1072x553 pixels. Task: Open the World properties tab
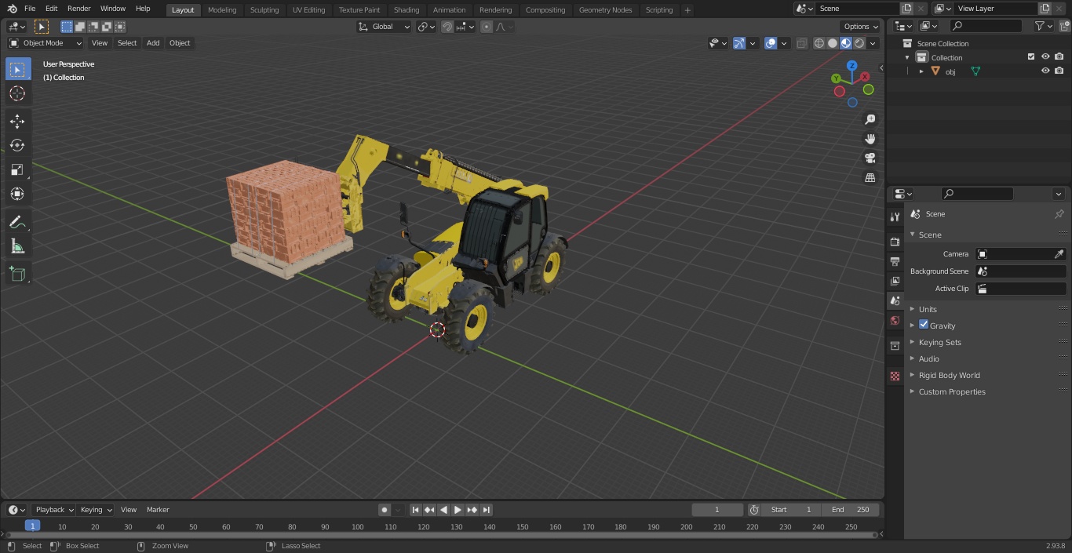[895, 320]
